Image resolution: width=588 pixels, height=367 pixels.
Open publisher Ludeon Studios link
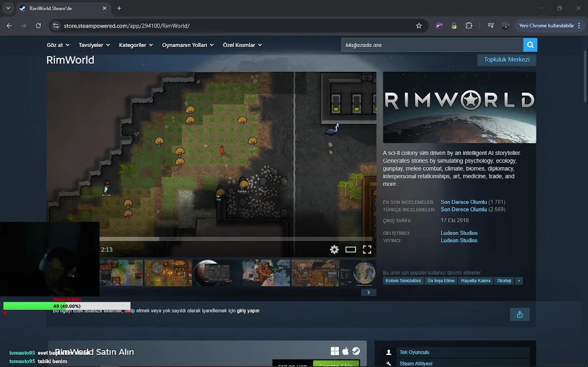pyautogui.click(x=459, y=241)
